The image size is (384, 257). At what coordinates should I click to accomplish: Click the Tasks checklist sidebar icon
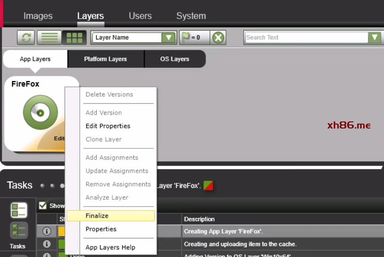click(19, 231)
